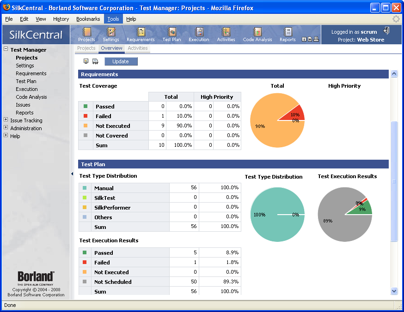Viewport: 404px width, 312px height.
Task: Open the Edit menu
Action: point(24,19)
